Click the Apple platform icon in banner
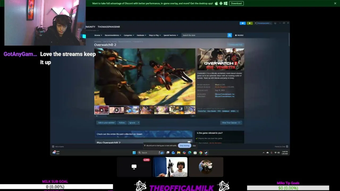Image resolution: width=340 pixels, height=191 pixels. [x=216, y=3]
